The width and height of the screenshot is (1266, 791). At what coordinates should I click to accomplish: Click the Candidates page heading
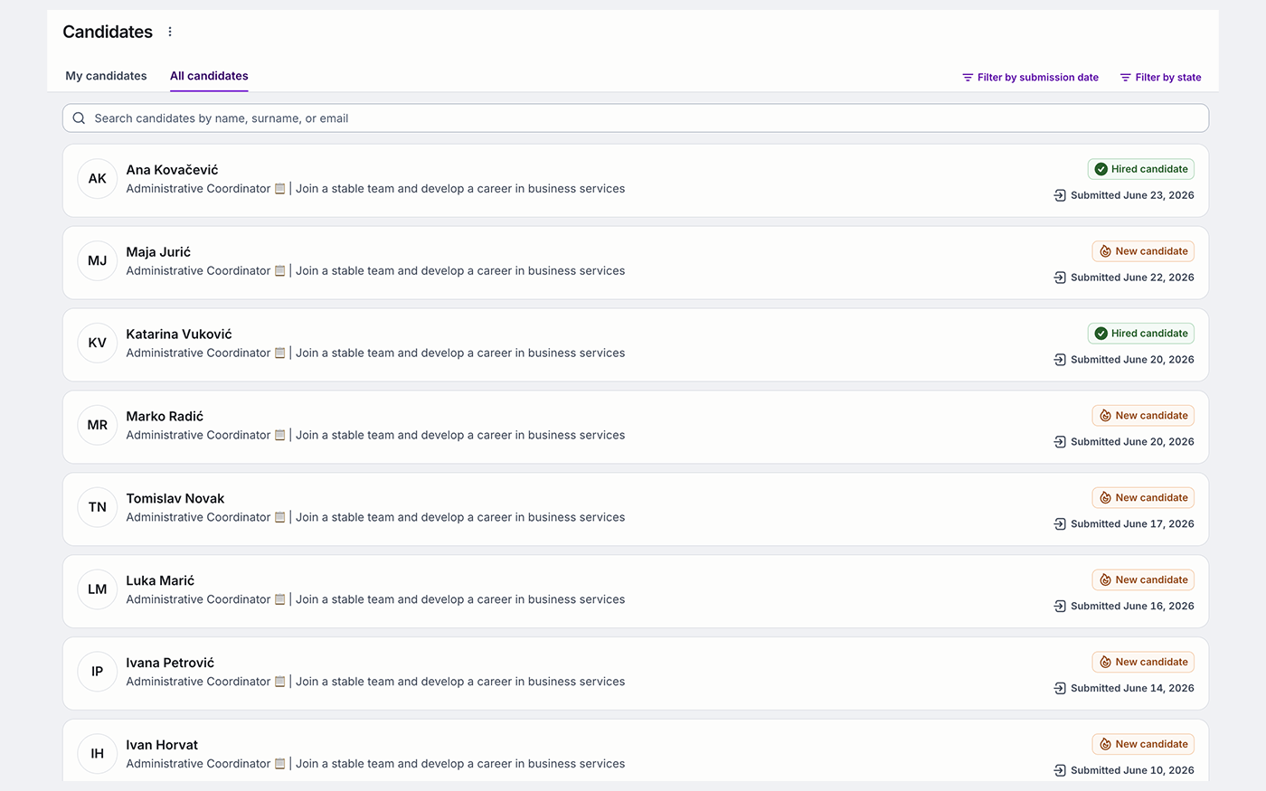click(108, 32)
